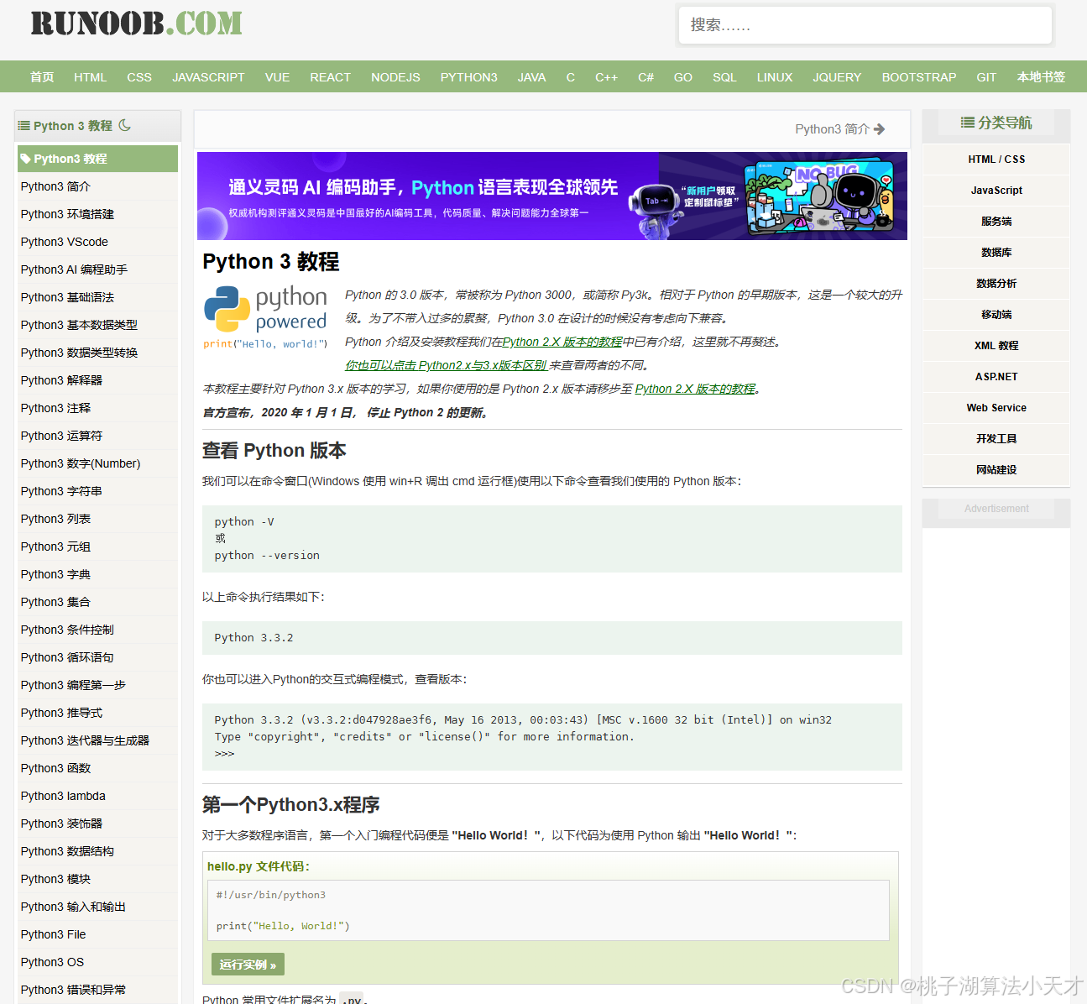Screen dimensions: 1087x1004
Task: Open the highlighted Python3 教程 sidebar item
Action: 97,159
